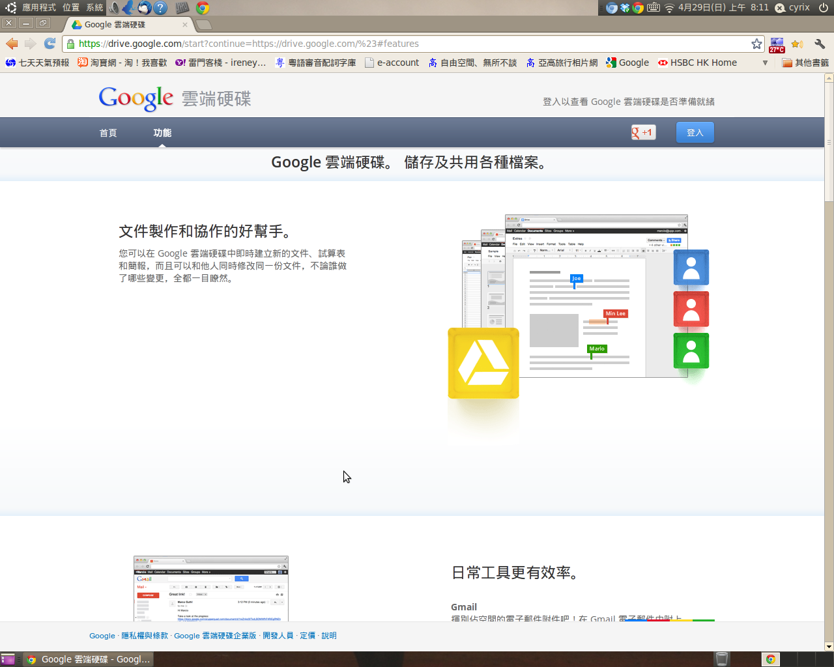This screenshot has height=667, width=834.
Task: Click the Chromium tray icon
Action: pos(611,8)
